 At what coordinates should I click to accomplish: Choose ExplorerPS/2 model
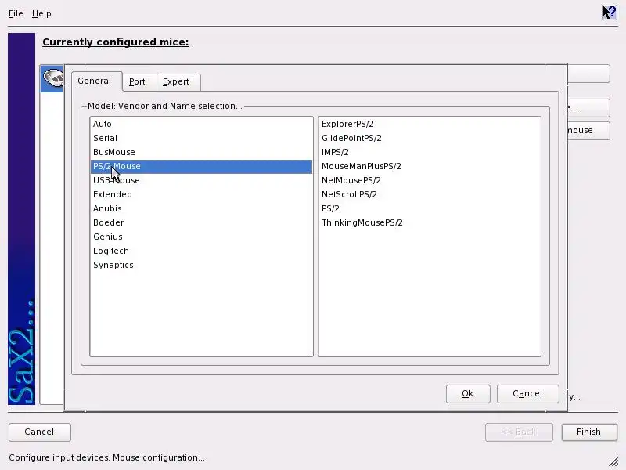430,124
